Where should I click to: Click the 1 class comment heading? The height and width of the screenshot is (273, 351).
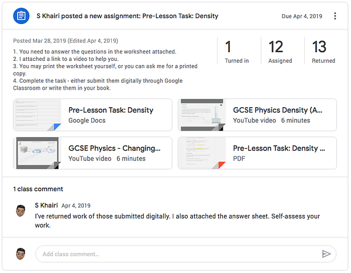point(38,189)
